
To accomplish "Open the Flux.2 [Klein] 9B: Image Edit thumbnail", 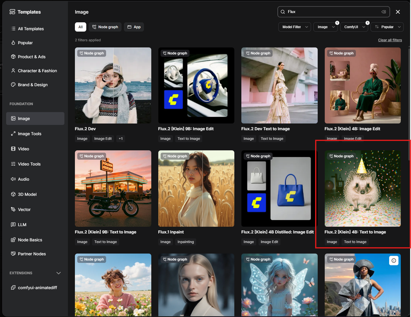I will pos(196,85).
